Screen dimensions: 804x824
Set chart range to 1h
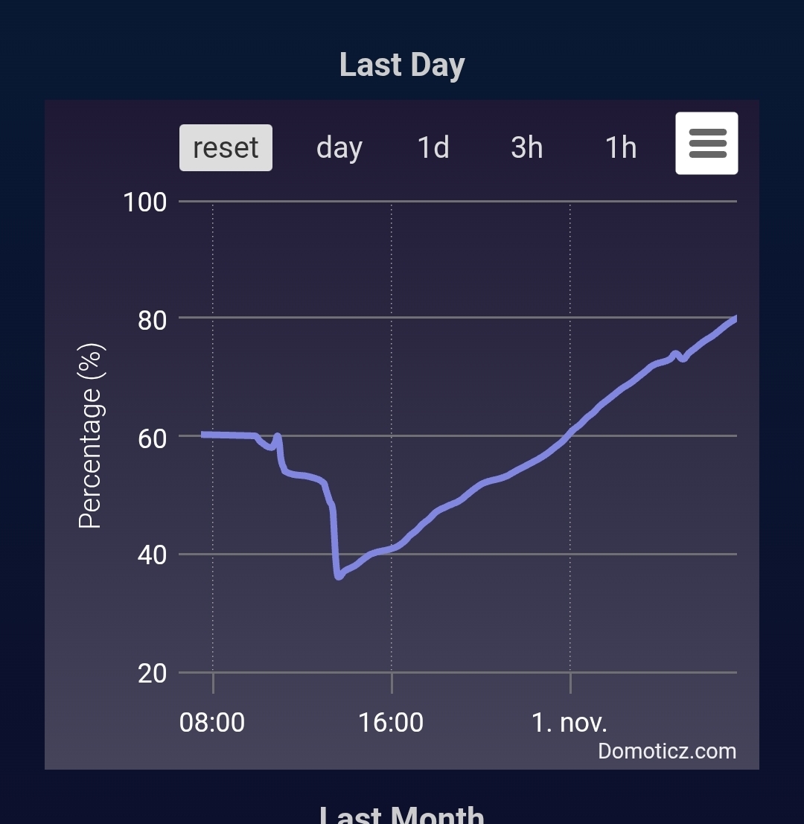click(620, 147)
